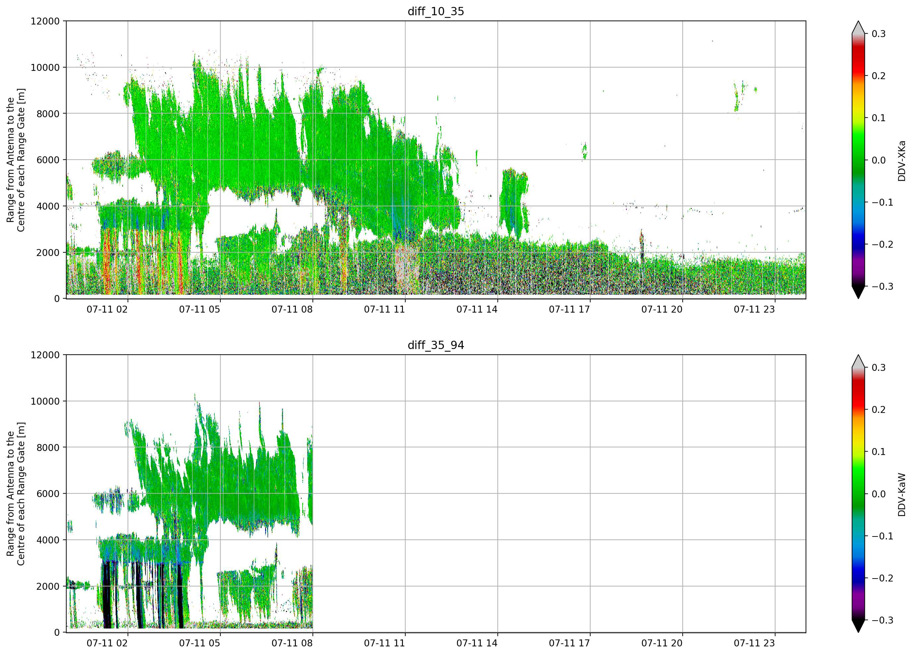Screen dimensions: 913x655
Task: Click the '07-11 23' time label under diff_10_35
Action: (754, 309)
